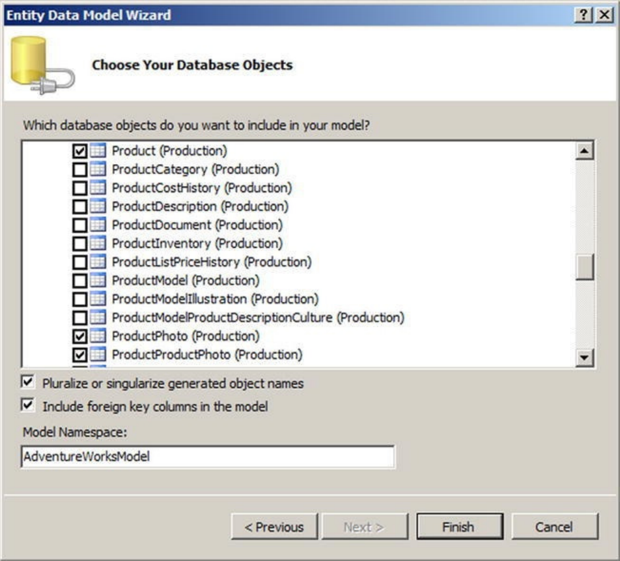Image resolution: width=620 pixels, height=561 pixels.
Task: Check the ProductModelIllustration checkbox
Action: pos(80,299)
